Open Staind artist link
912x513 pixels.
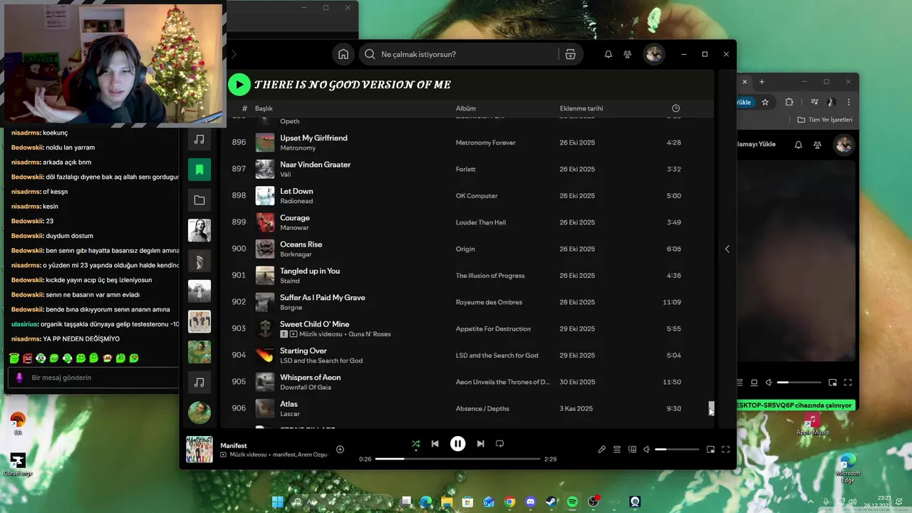click(x=289, y=281)
